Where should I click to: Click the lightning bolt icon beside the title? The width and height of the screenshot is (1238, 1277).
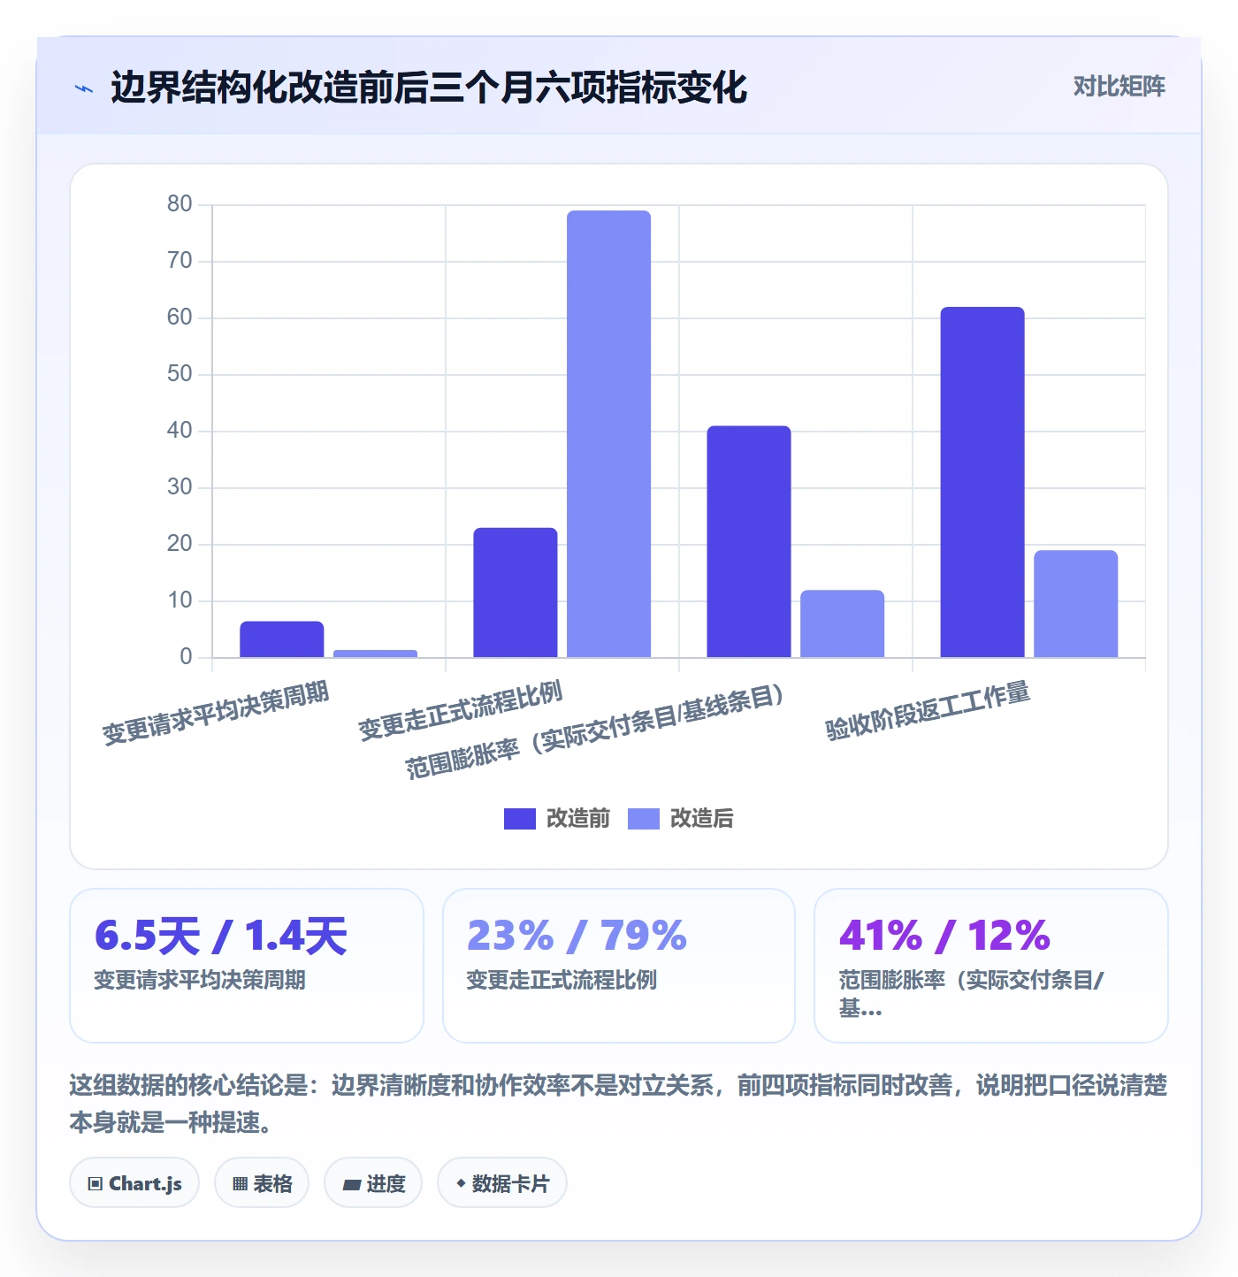point(84,88)
